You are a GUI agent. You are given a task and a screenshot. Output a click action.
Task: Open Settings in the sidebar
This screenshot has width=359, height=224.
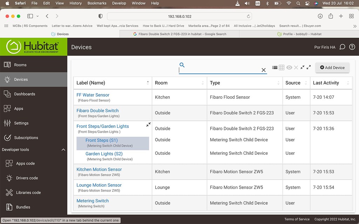[21, 123]
